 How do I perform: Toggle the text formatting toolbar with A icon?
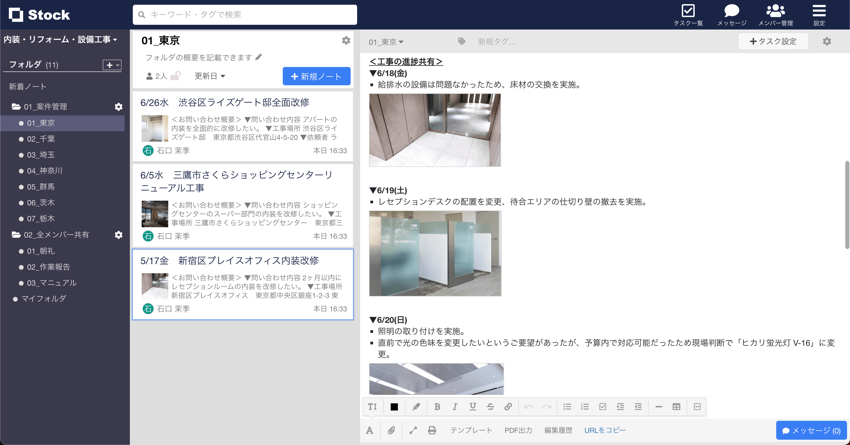[x=370, y=430]
